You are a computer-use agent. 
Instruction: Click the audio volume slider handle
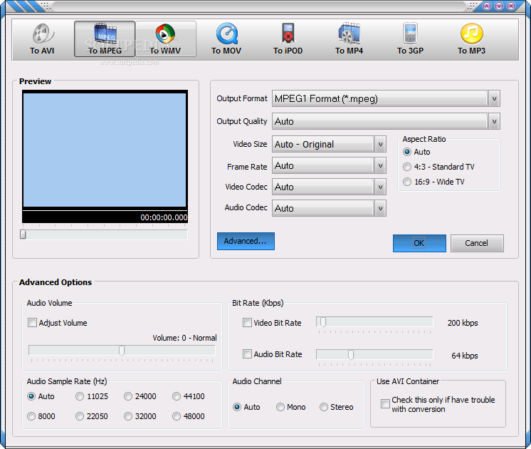[122, 351]
